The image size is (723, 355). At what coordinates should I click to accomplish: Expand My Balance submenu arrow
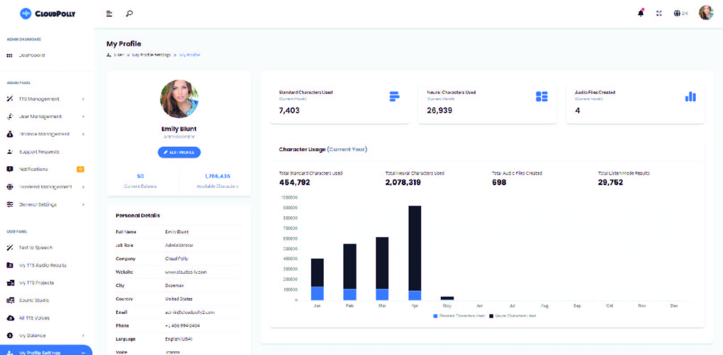(83, 335)
